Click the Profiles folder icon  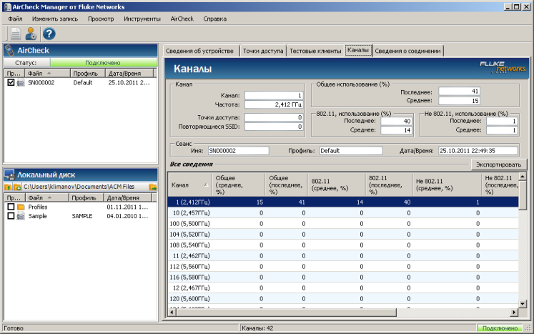(21, 207)
